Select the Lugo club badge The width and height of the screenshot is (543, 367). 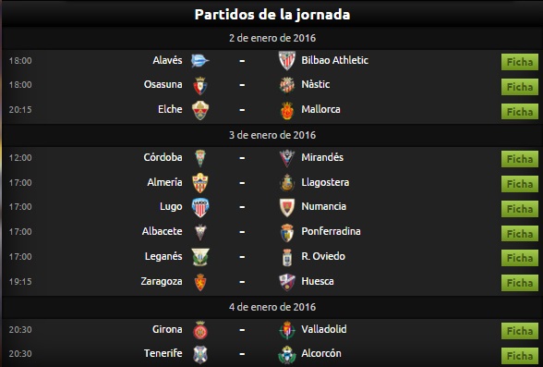[200, 207]
